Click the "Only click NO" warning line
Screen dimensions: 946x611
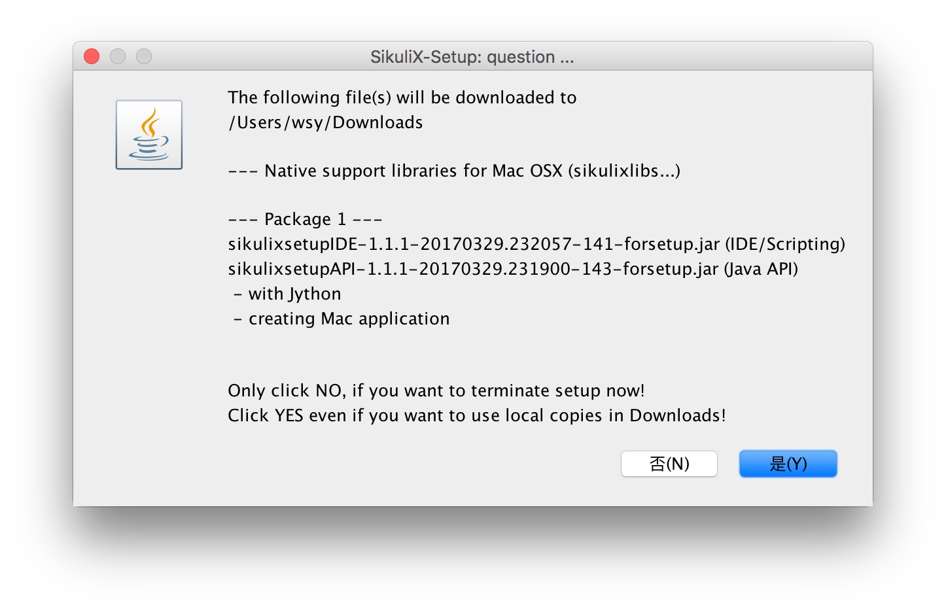[436, 391]
